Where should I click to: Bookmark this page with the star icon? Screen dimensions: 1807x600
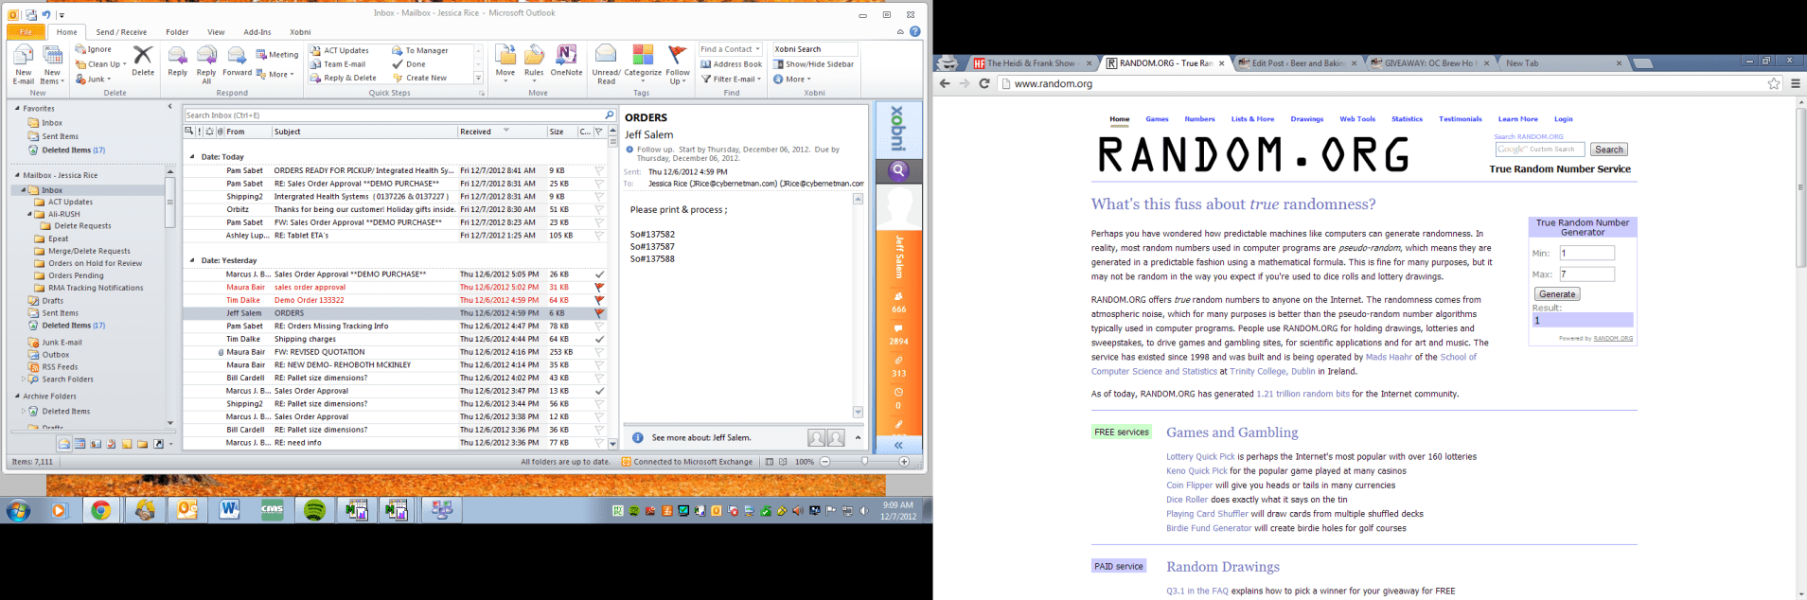point(1773,83)
